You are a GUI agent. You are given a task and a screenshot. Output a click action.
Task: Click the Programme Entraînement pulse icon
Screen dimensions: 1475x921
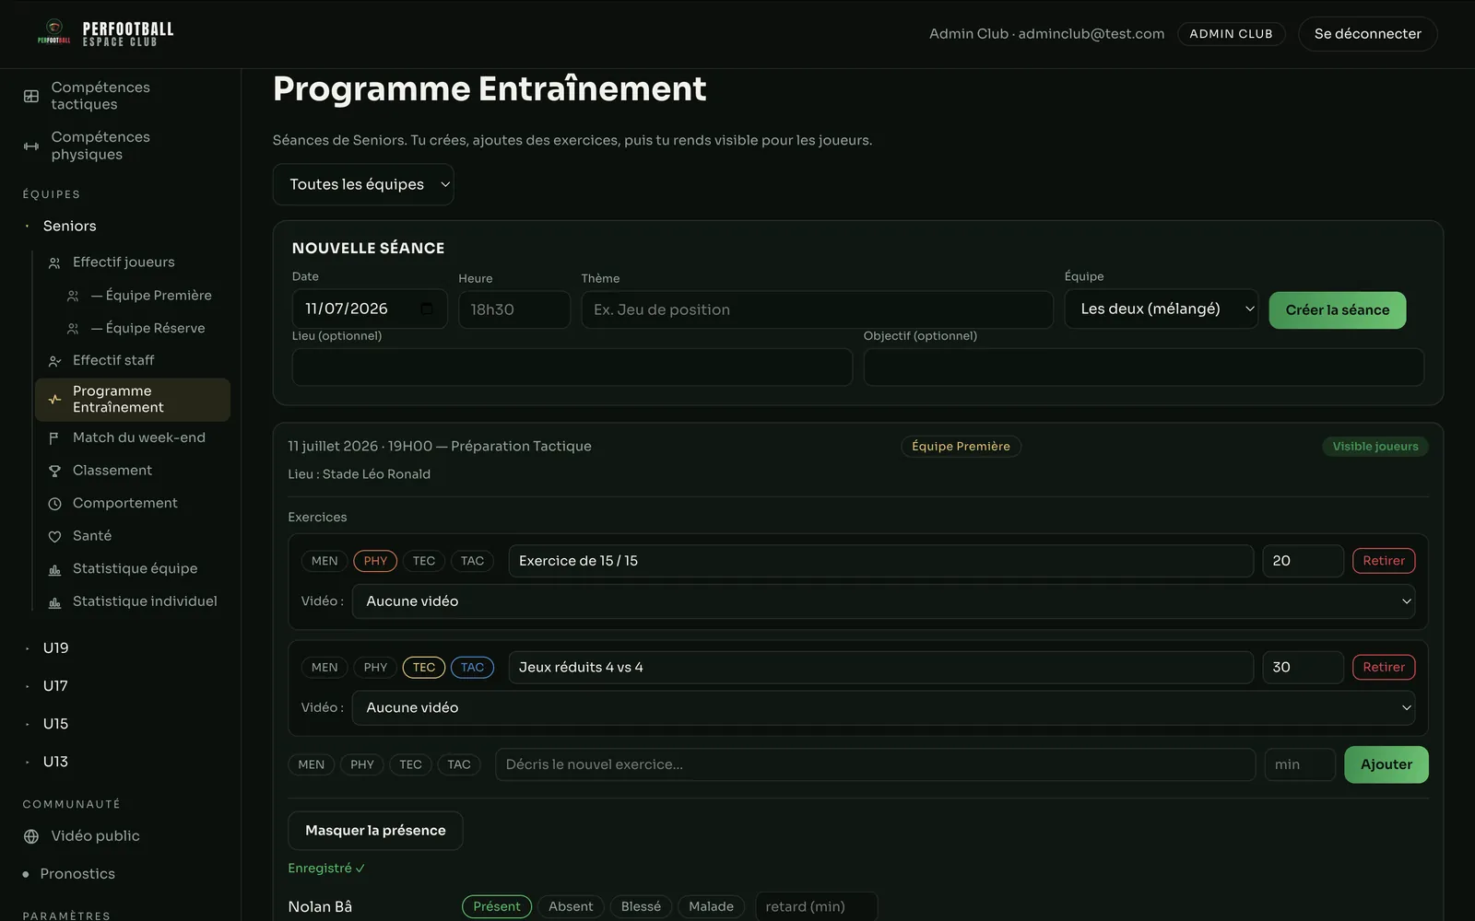[54, 400]
